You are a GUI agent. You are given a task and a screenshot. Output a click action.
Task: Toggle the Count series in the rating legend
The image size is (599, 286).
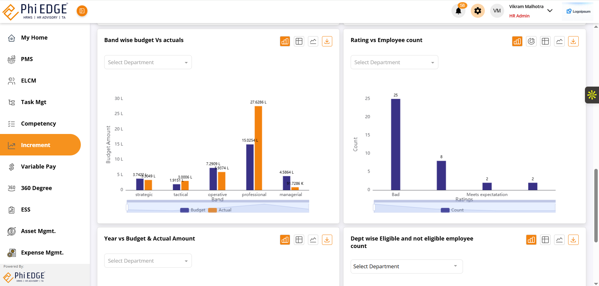[452, 210]
